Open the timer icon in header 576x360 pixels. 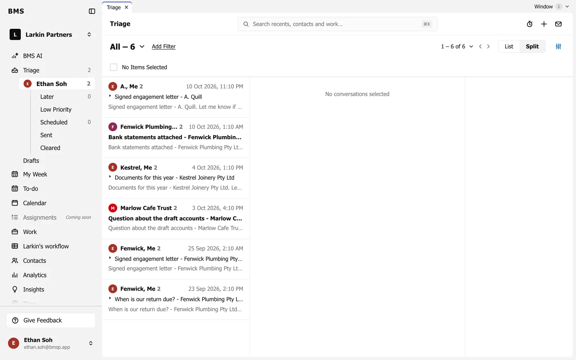(x=530, y=24)
